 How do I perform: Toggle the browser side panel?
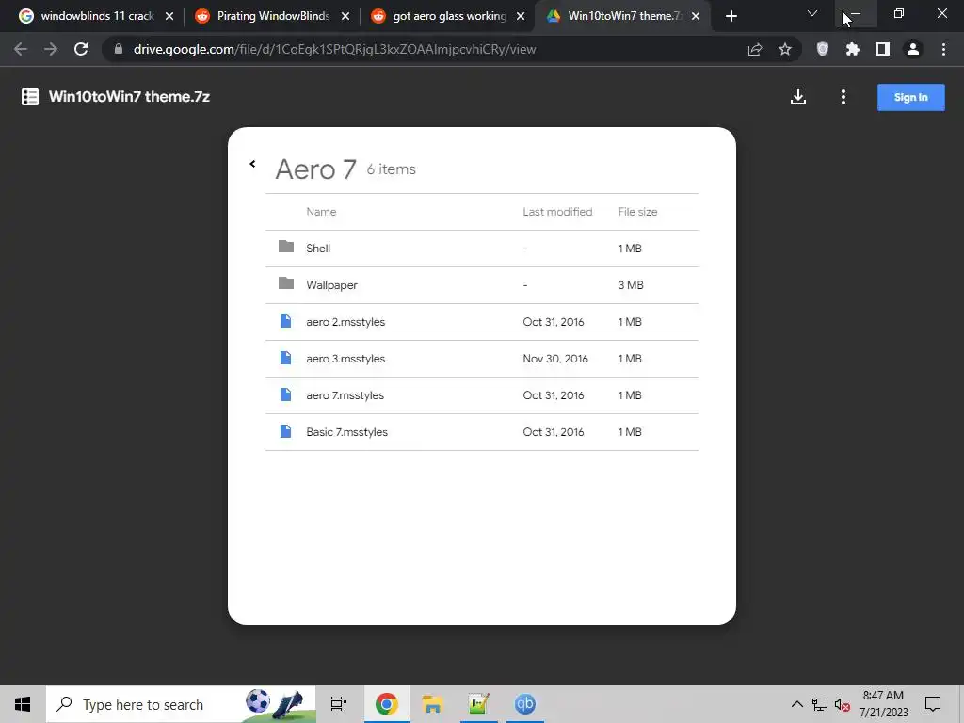tap(883, 49)
